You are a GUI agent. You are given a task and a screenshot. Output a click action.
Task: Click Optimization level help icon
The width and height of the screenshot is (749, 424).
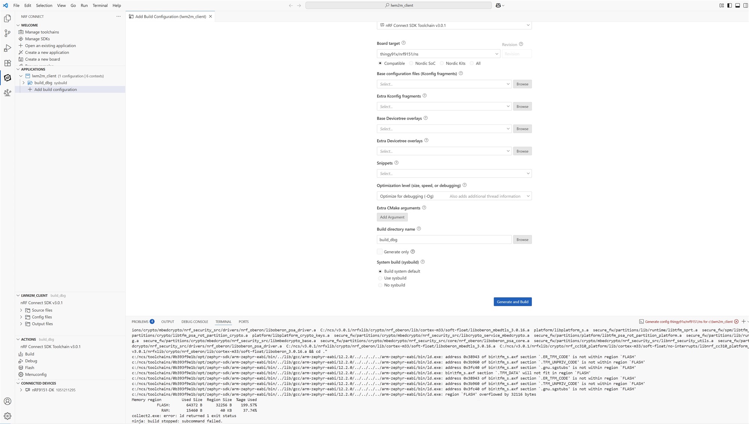[x=464, y=185]
